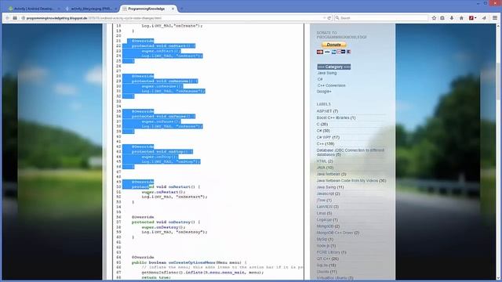Screen dimensions: 502x282
Task: Close the ProgrammingKnowledge tab
Action: point(173,9)
